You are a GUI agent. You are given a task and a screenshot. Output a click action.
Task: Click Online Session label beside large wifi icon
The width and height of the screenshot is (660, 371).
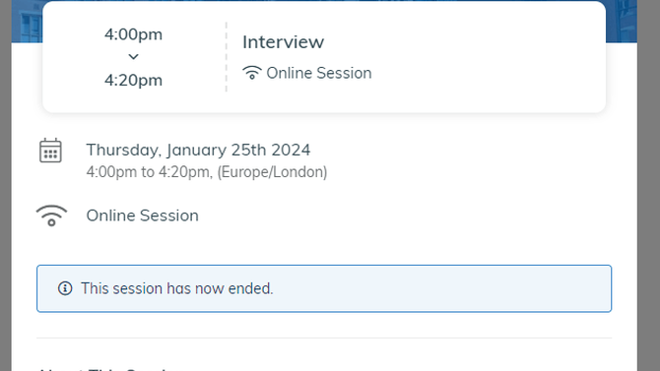(142, 216)
